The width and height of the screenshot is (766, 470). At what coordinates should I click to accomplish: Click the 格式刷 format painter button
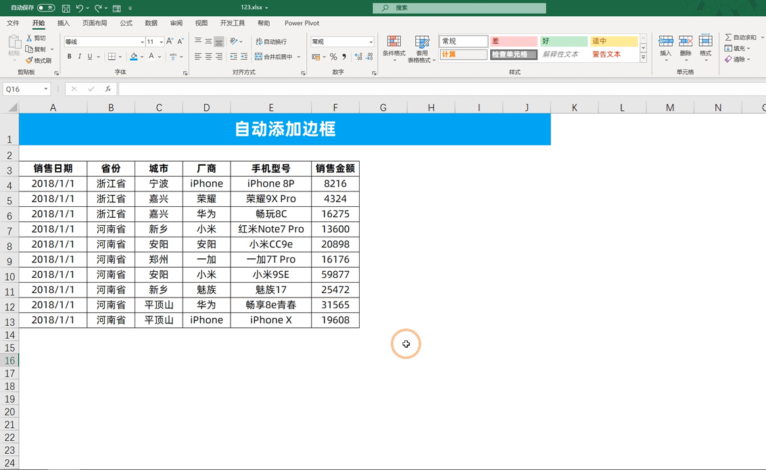(x=39, y=61)
